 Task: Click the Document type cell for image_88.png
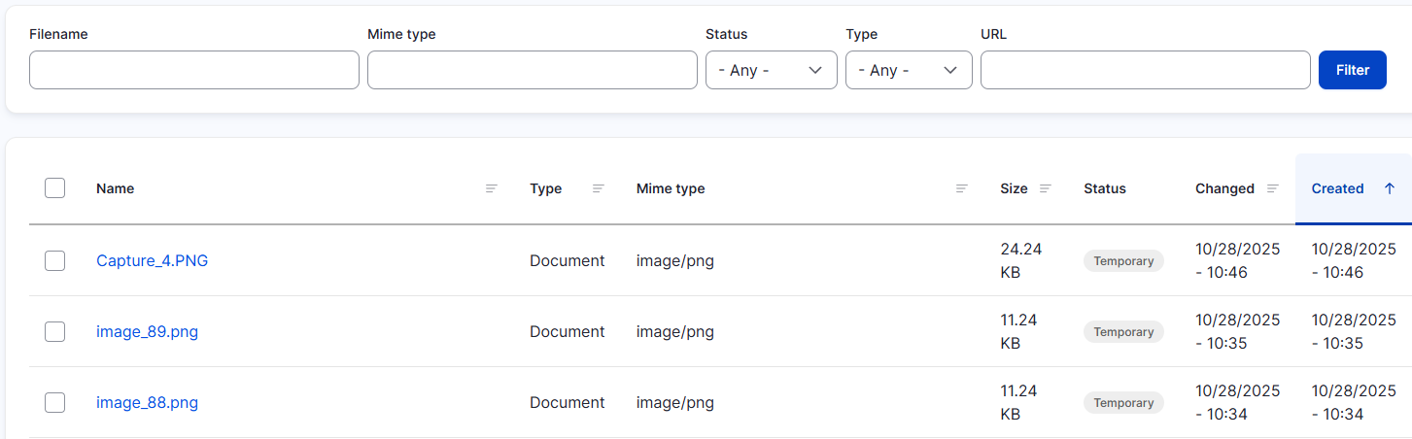pos(568,402)
